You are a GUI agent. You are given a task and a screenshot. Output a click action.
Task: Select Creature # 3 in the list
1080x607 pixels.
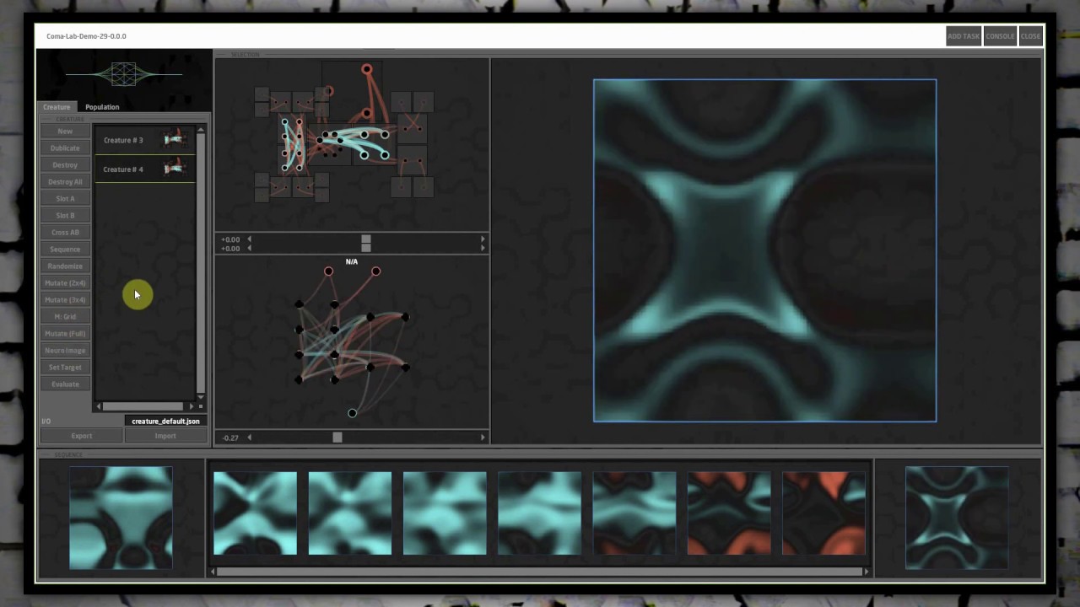(145, 140)
